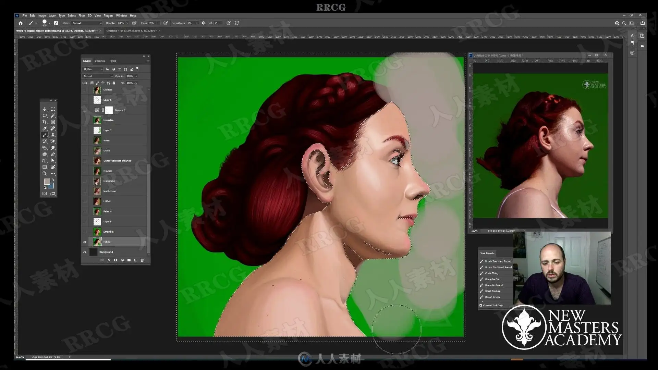Enable airbrush-style build-up
This screenshot has width=658, height=370.
166,23
